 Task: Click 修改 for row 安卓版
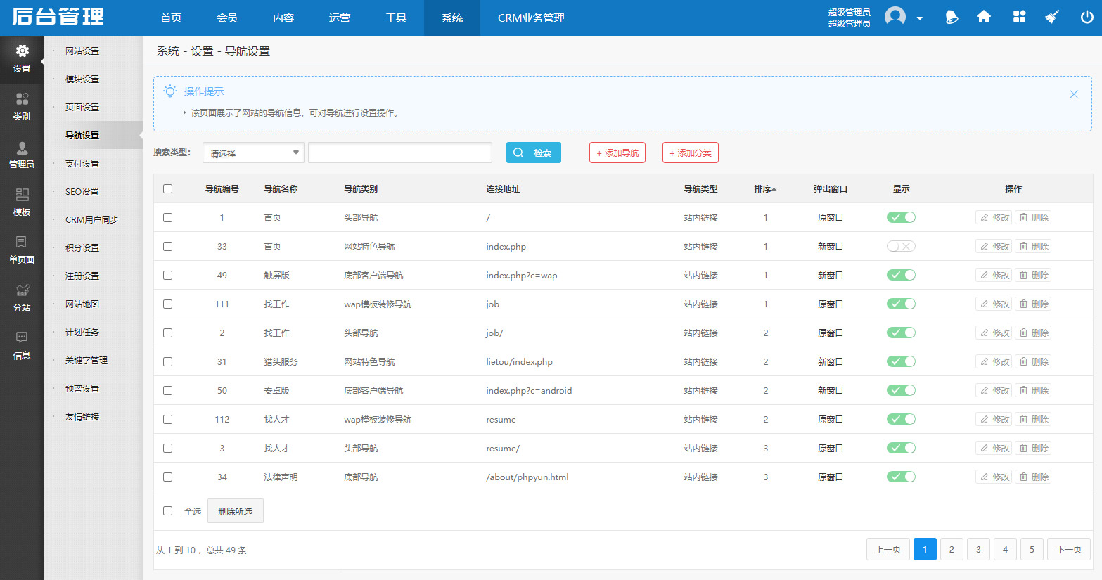994,391
